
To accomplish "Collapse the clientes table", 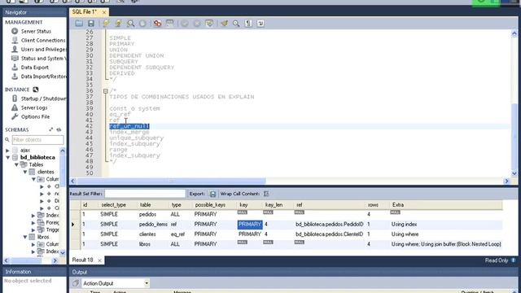I will [x=25, y=172].
